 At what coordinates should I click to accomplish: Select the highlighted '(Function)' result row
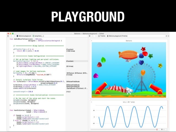tap(77, 61)
